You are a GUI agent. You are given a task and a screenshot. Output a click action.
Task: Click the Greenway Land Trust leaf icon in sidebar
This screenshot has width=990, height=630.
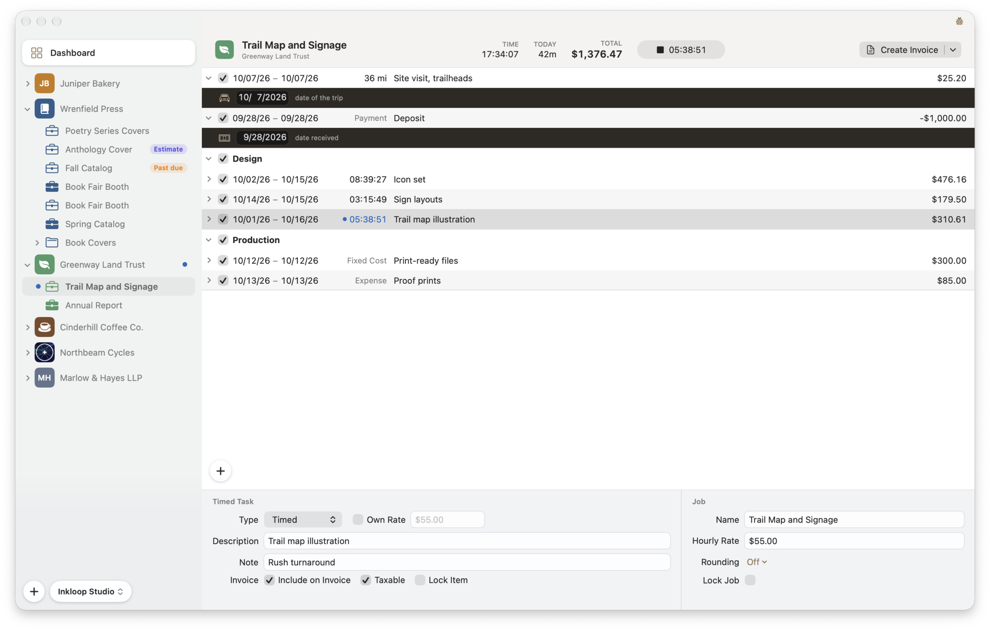point(44,265)
